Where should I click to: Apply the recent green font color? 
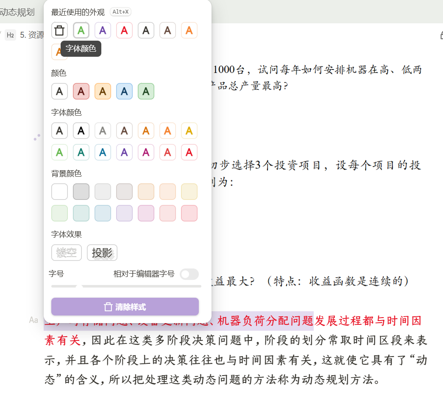coord(81,30)
